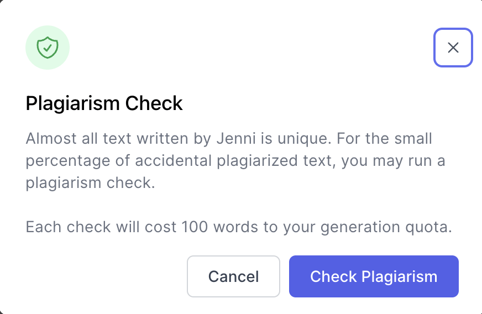The image size is (482, 314).
Task: Click the light green circle behind shield
Action: (x=48, y=48)
